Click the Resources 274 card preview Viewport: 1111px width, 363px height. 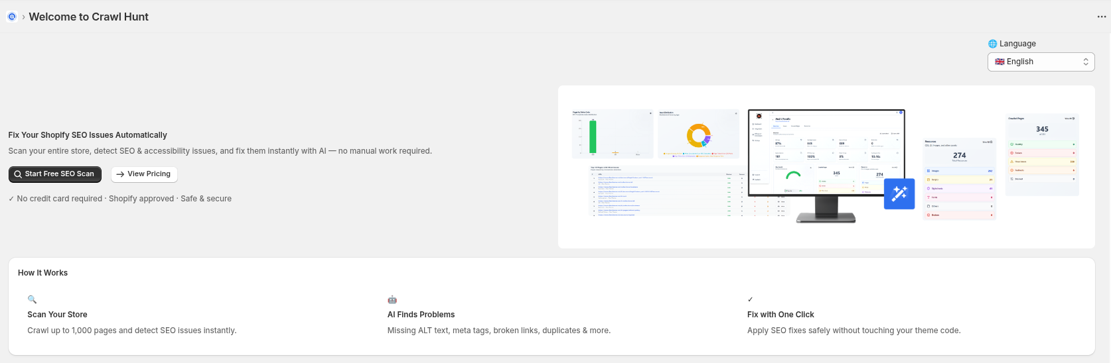point(959,179)
